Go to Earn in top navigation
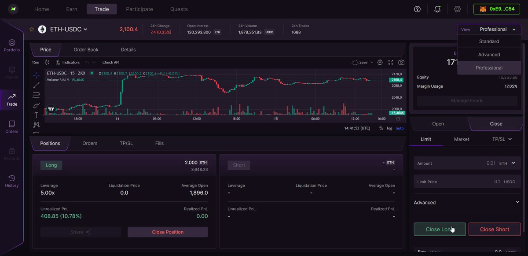Image resolution: width=528 pixels, height=256 pixels. pos(72,9)
